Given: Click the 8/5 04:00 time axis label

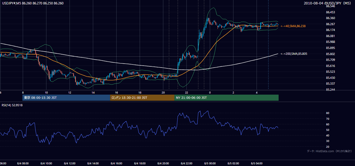Looking at the screenshot, I should click(256, 164).
